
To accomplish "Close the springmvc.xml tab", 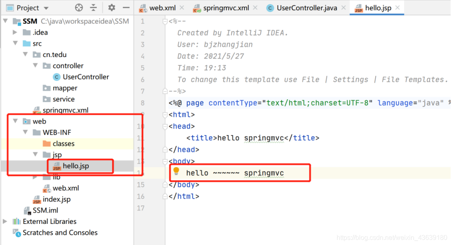I will 255,8.
